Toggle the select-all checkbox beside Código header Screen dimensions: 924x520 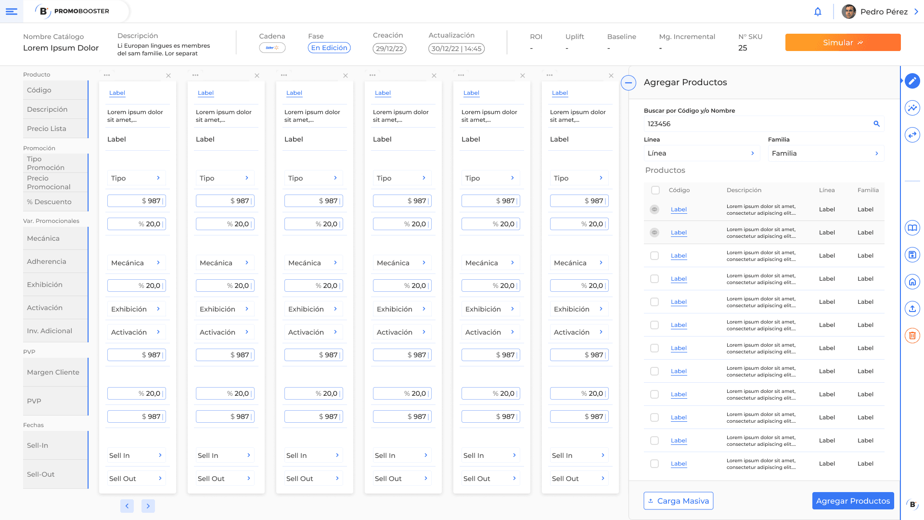(x=655, y=190)
